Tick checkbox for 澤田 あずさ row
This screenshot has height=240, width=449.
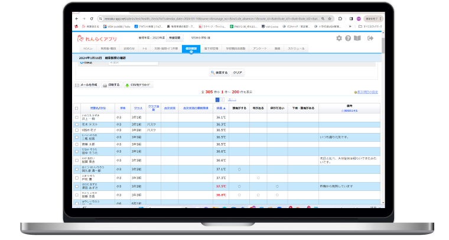(76, 186)
